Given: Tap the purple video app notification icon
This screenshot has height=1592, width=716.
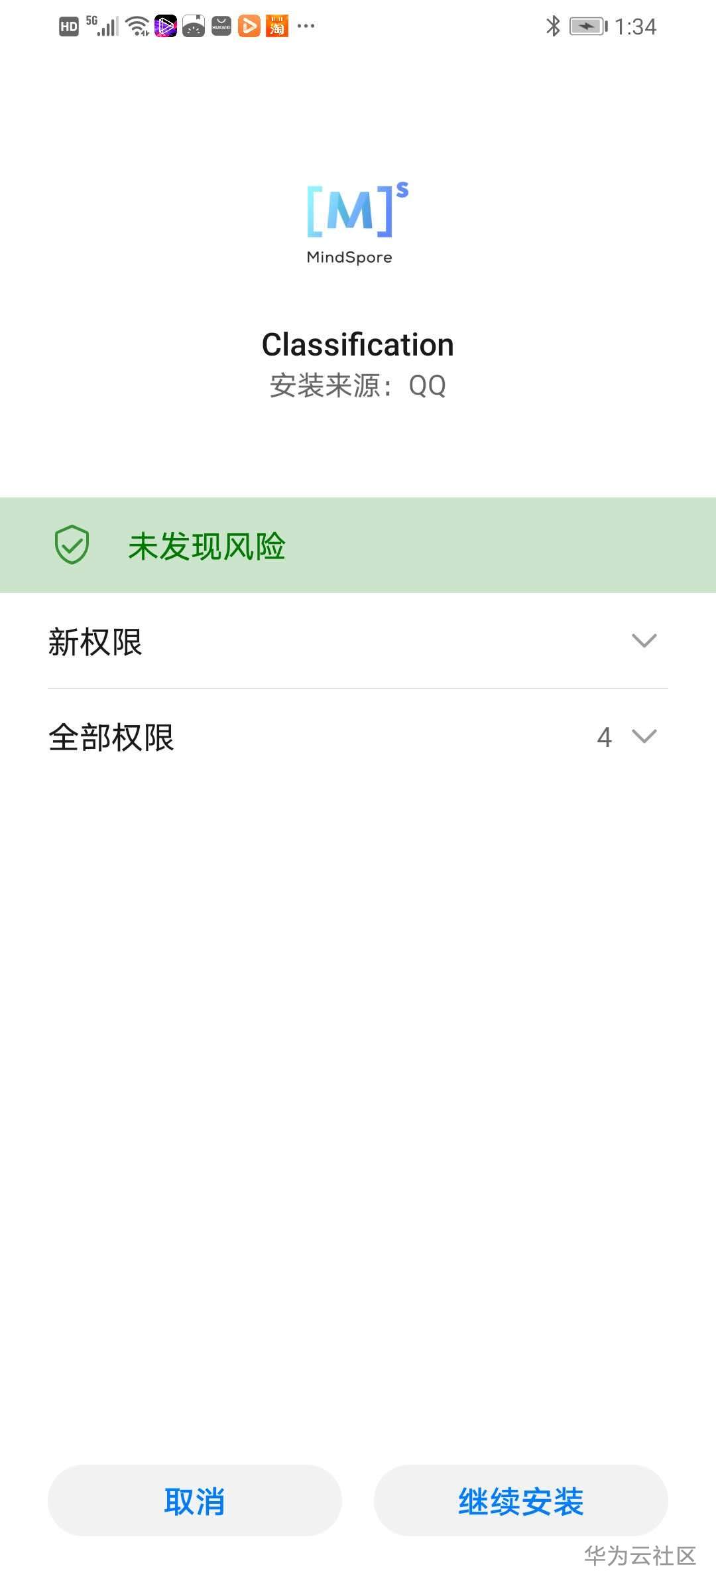Looking at the screenshot, I should tap(166, 26).
